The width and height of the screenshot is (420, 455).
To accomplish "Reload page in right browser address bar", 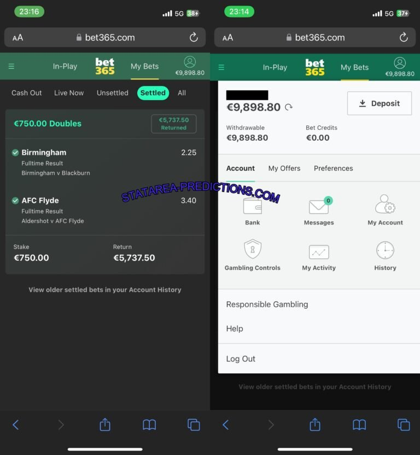I will pyautogui.click(x=403, y=38).
